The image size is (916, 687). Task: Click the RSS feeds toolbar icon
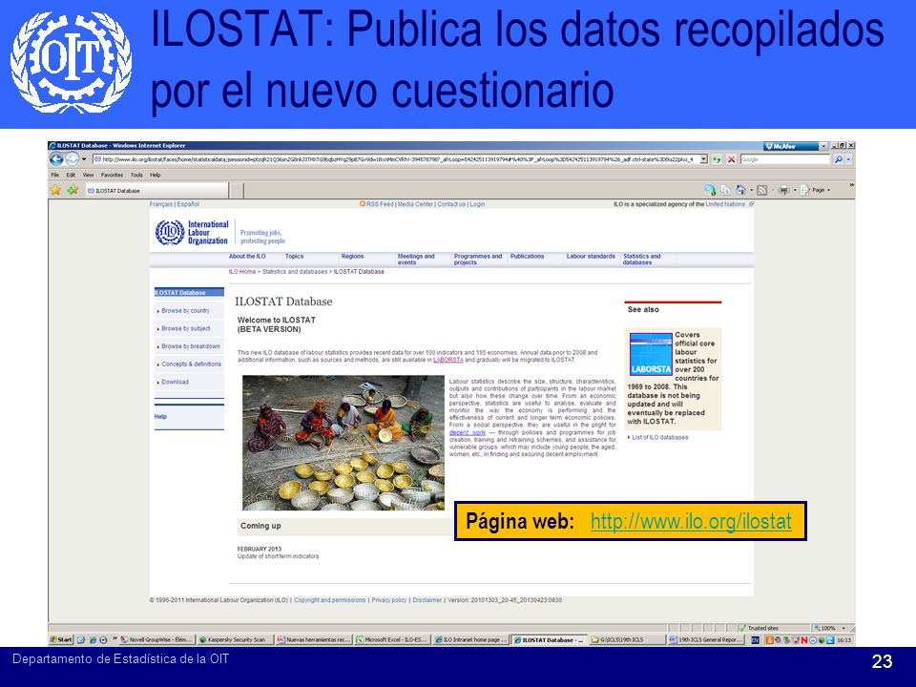click(x=761, y=190)
